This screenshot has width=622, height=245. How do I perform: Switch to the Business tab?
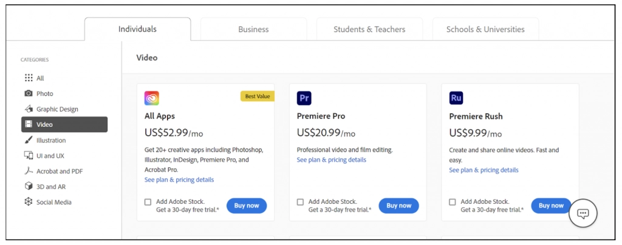(x=253, y=29)
